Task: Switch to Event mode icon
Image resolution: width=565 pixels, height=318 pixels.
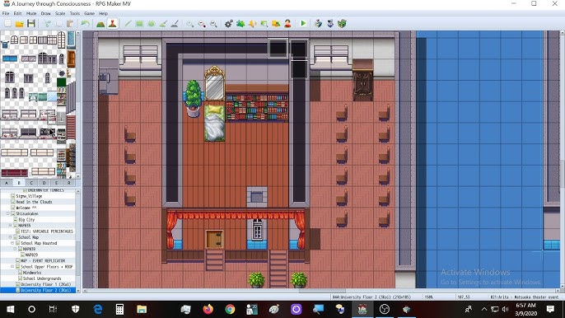Action: coord(112,24)
